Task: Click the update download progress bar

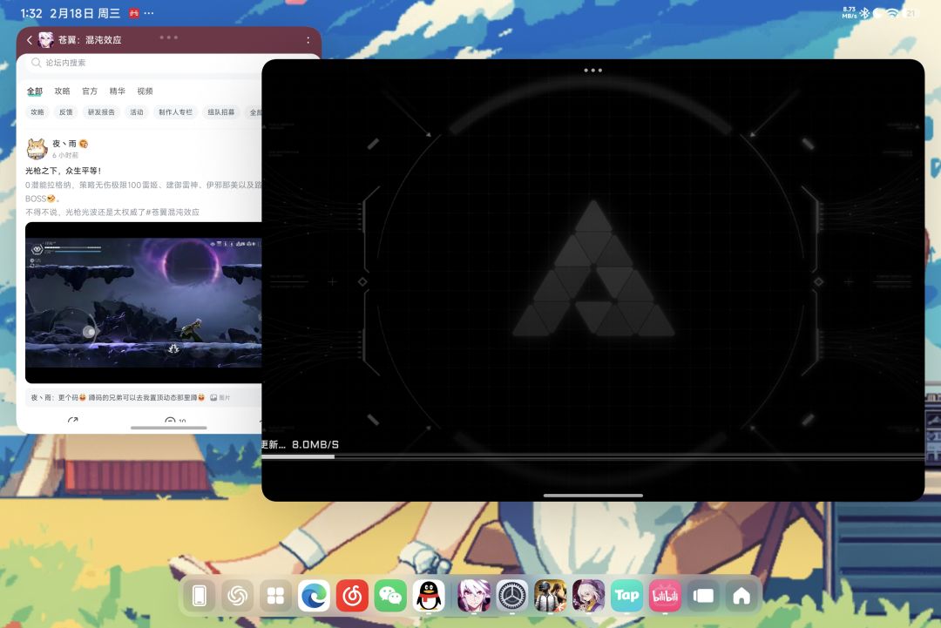Action: [x=593, y=457]
